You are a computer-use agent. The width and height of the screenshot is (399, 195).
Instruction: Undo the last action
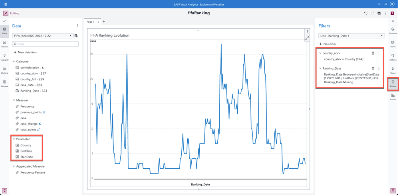tap(366, 13)
